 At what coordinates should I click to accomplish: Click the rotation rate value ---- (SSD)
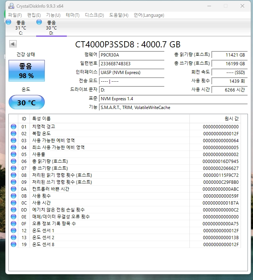[230, 72]
